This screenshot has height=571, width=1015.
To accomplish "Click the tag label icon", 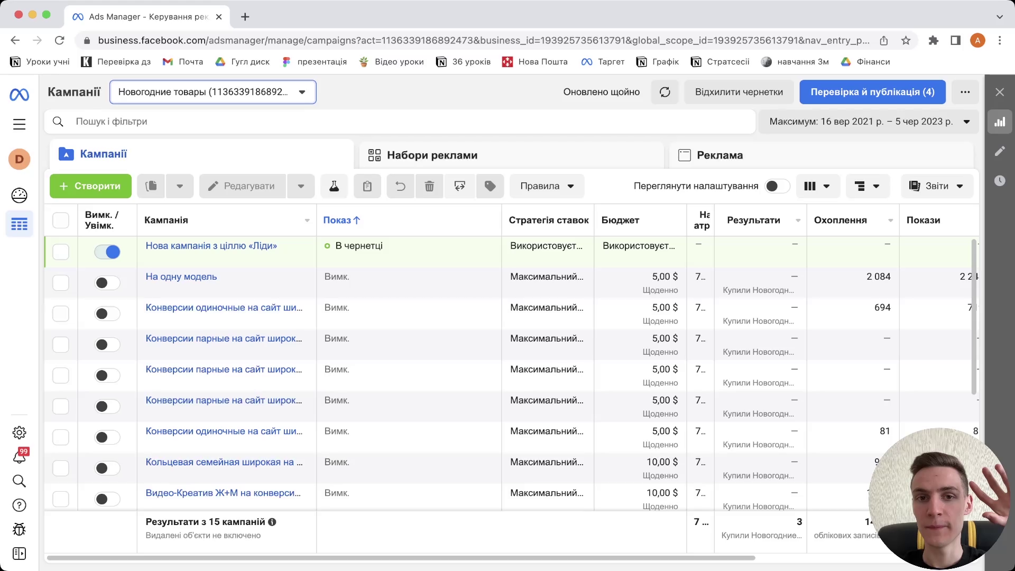I will [x=490, y=186].
